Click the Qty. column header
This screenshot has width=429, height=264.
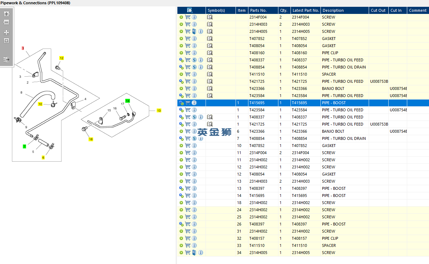[284, 10]
